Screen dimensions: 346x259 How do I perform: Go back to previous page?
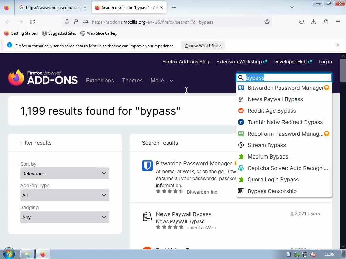8,22
